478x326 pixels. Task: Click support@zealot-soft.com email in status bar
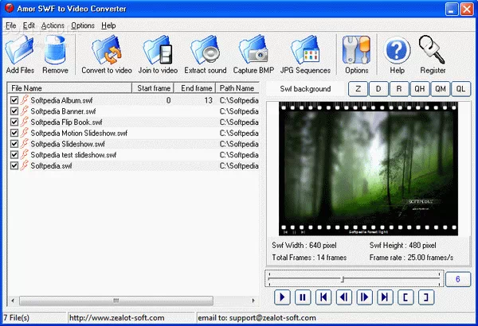[272, 318]
